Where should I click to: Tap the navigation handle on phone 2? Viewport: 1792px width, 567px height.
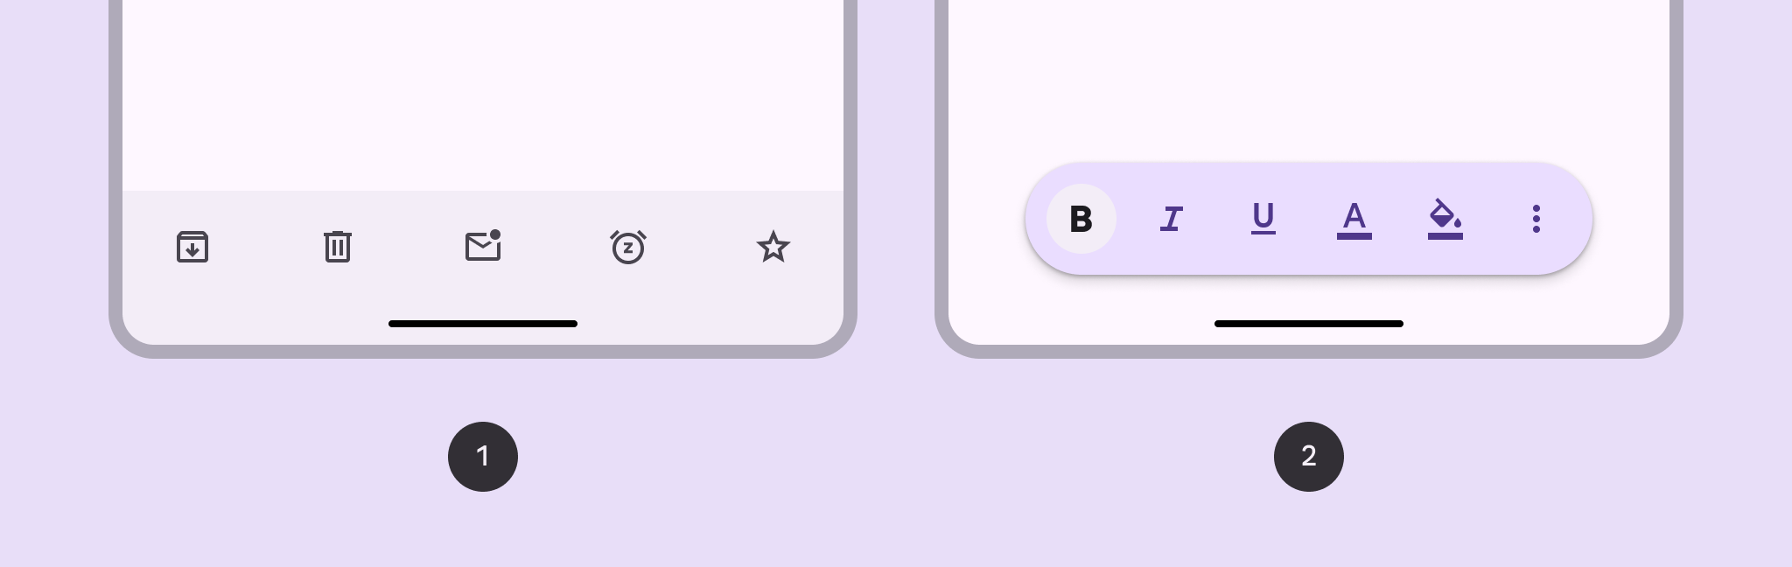tap(1308, 324)
